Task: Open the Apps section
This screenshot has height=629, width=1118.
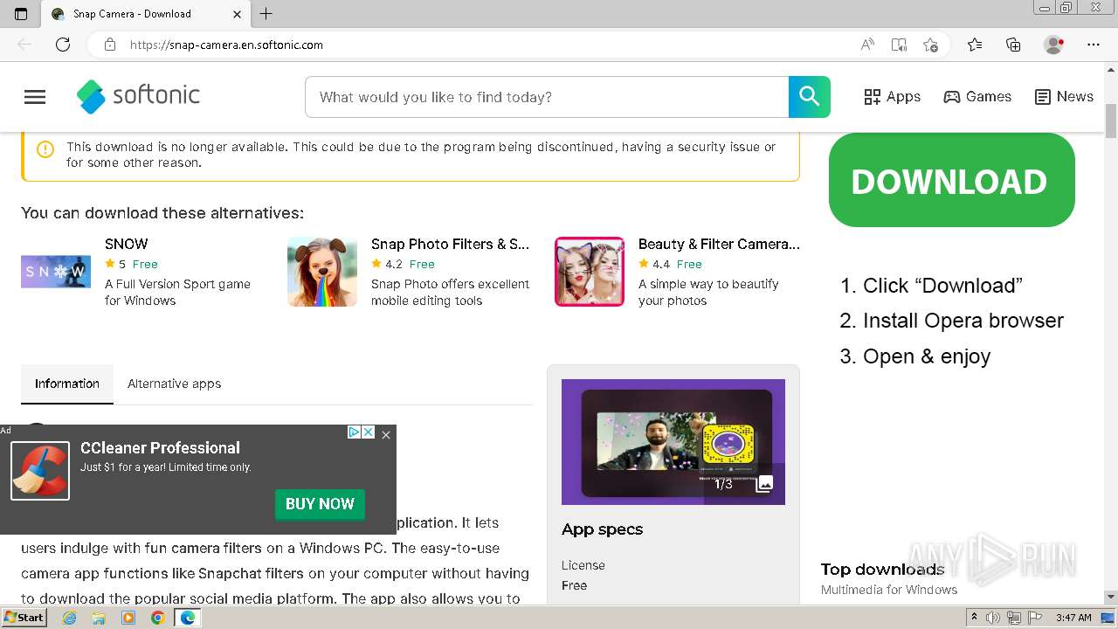Action: tap(892, 97)
